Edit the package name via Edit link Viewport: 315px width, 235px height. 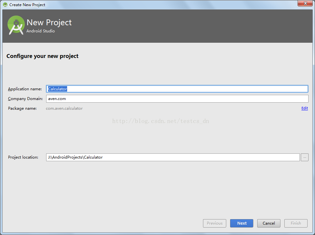(305, 108)
